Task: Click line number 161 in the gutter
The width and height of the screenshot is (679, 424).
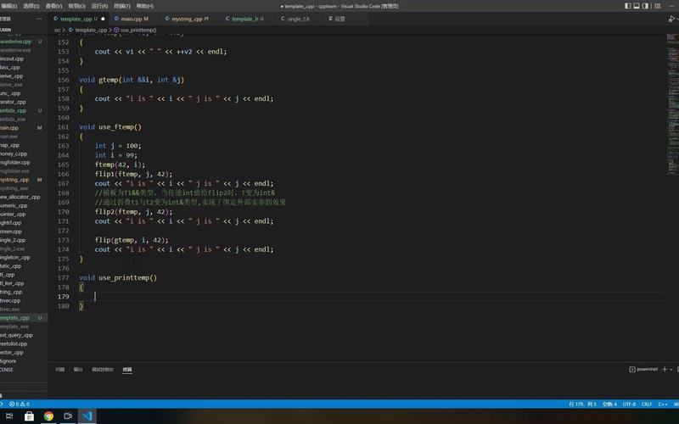Action: tap(63, 127)
